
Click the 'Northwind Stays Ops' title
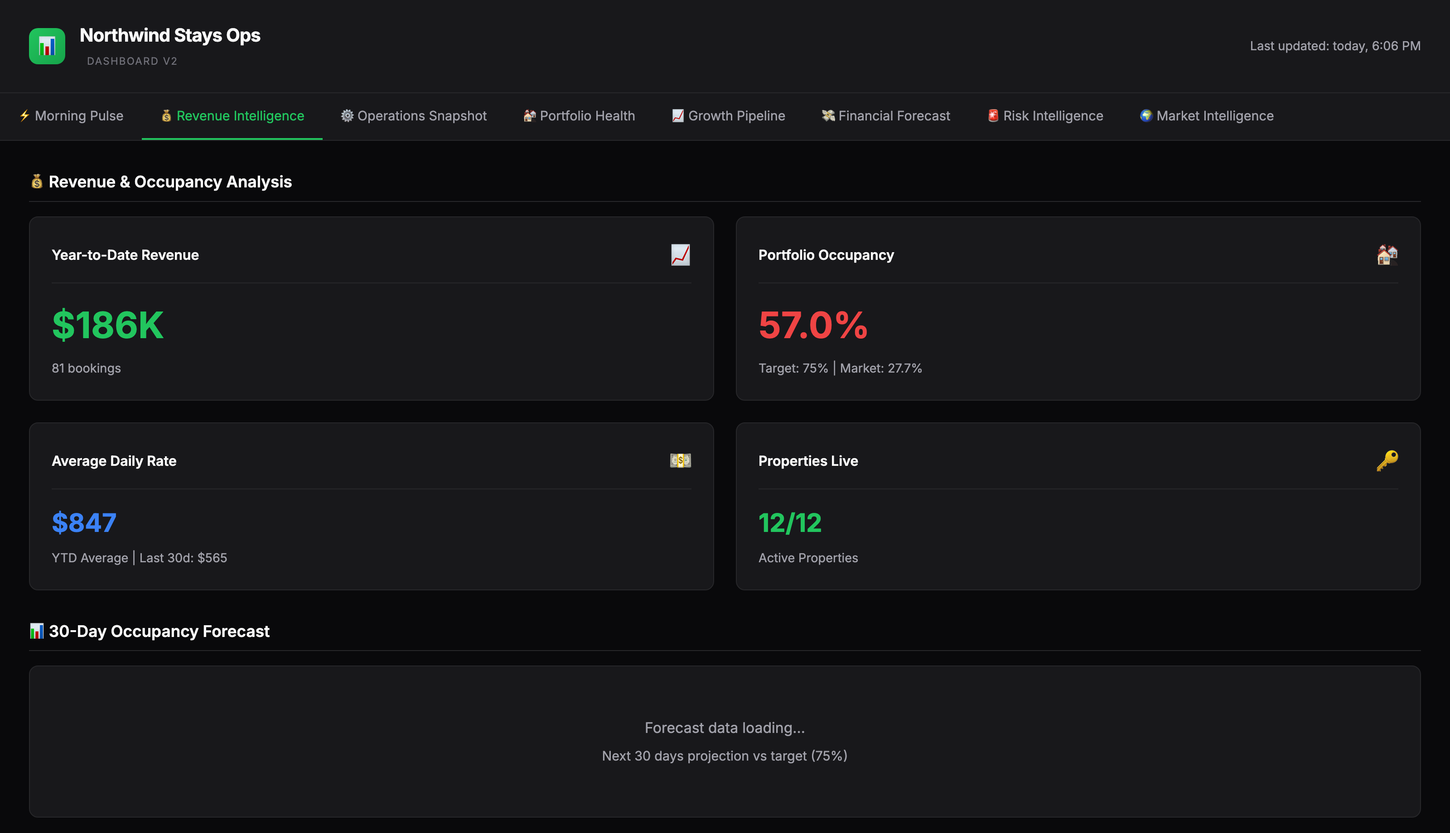point(170,35)
